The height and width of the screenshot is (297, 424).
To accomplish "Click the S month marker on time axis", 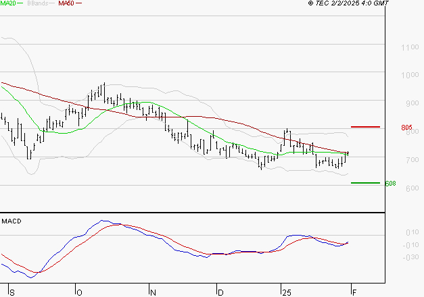I will coord(12,293).
